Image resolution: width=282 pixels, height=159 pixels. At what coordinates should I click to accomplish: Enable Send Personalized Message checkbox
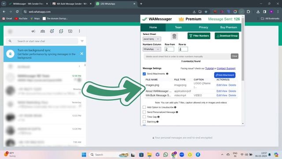[144, 112]
